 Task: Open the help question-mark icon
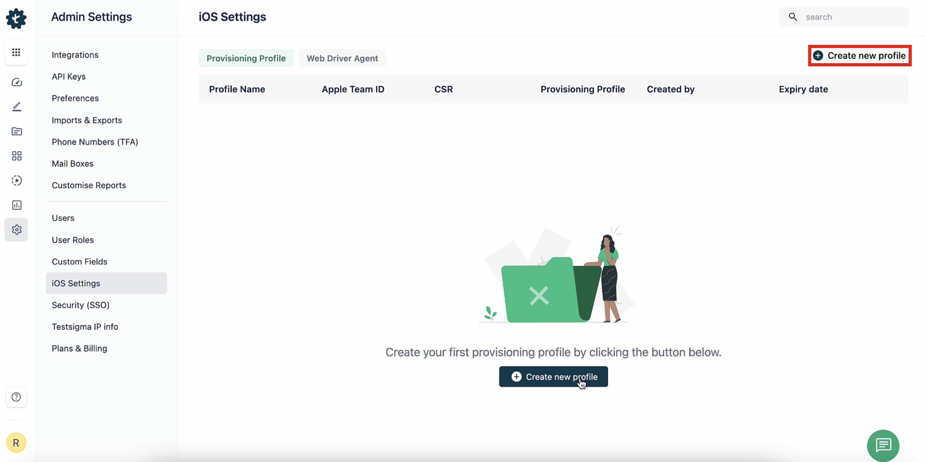16,397
